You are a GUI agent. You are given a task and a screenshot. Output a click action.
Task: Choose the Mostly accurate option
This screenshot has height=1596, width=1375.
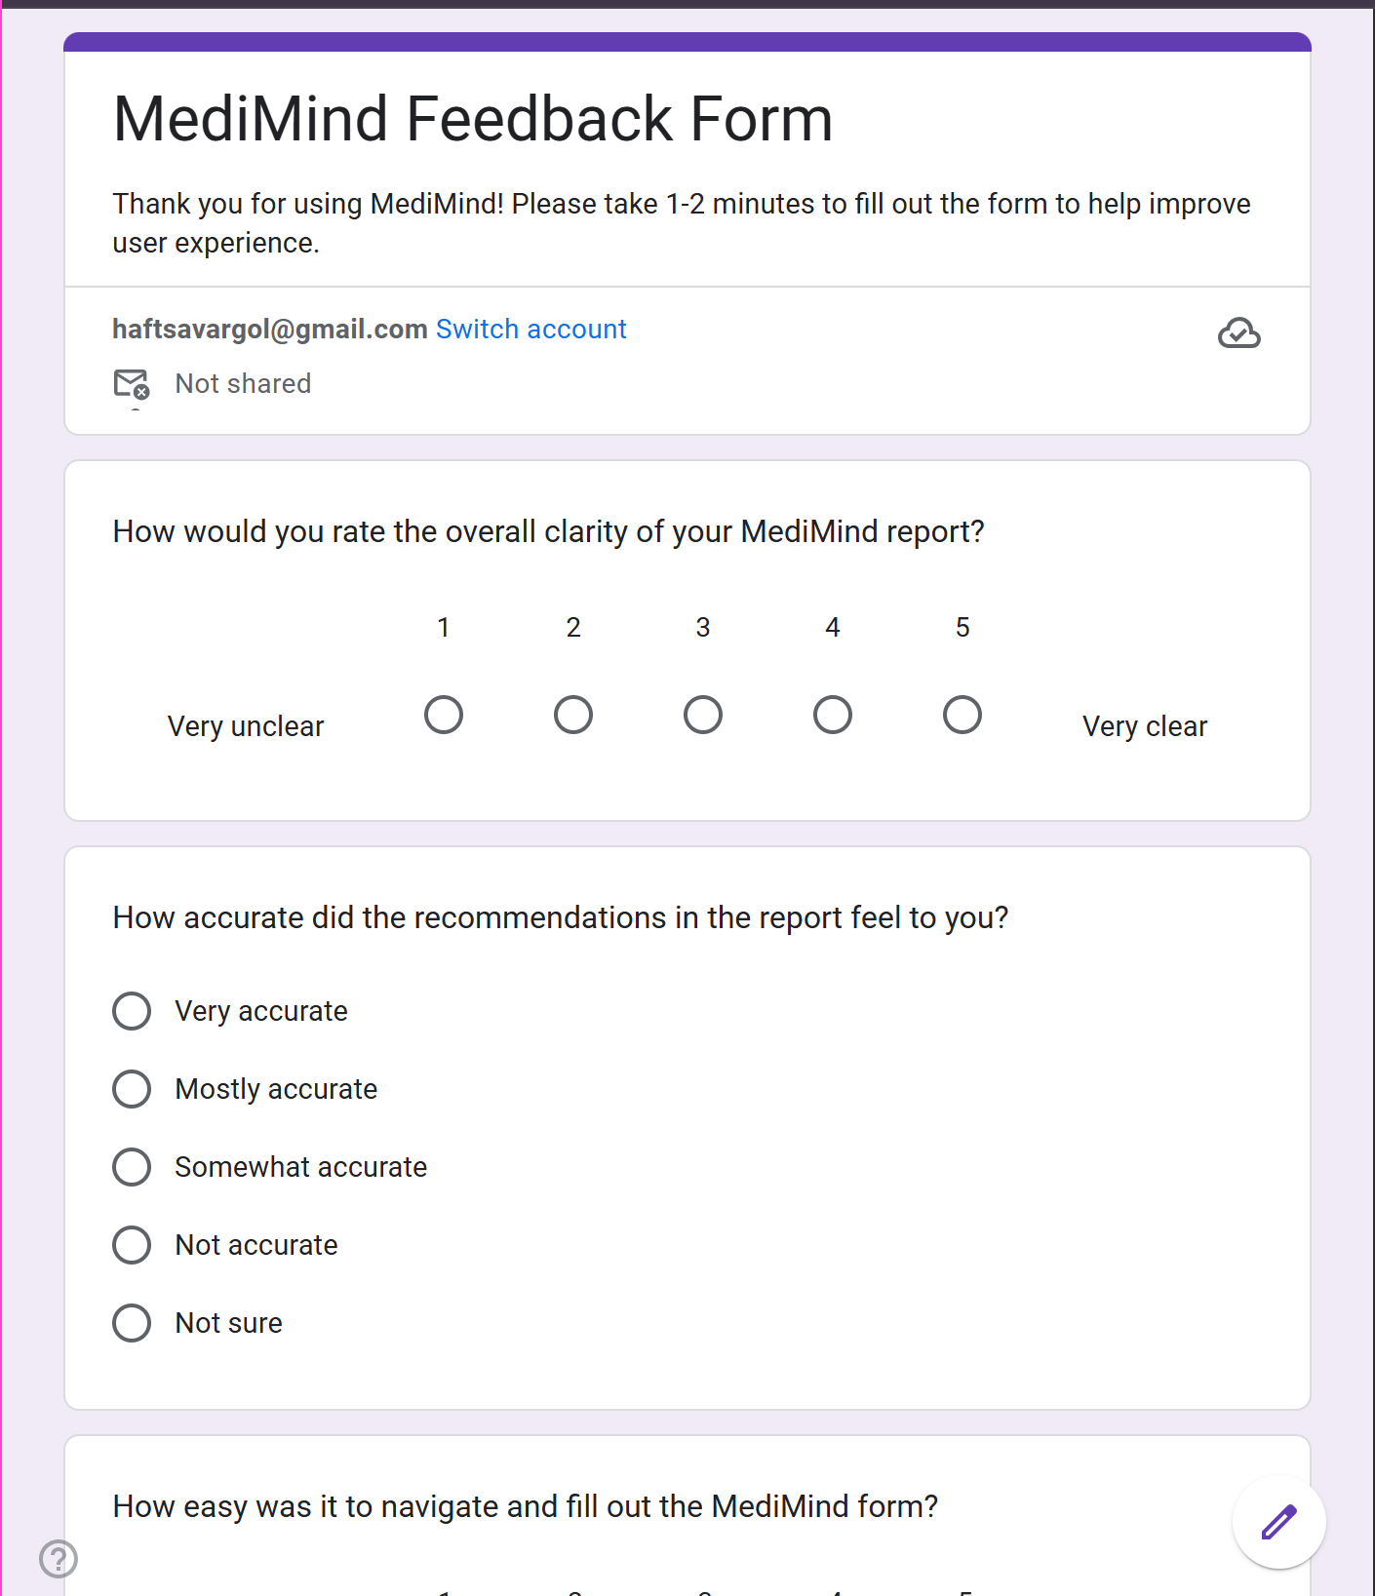[132, 1089]
